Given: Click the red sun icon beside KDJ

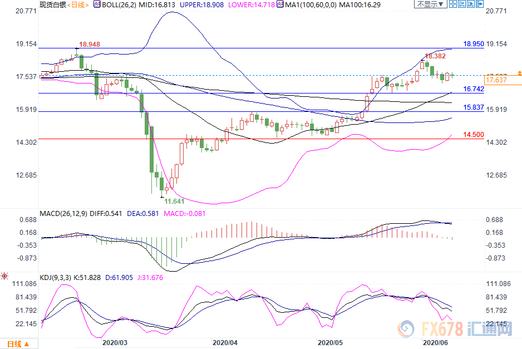Looking at the screenshot, I should (4, 276).
